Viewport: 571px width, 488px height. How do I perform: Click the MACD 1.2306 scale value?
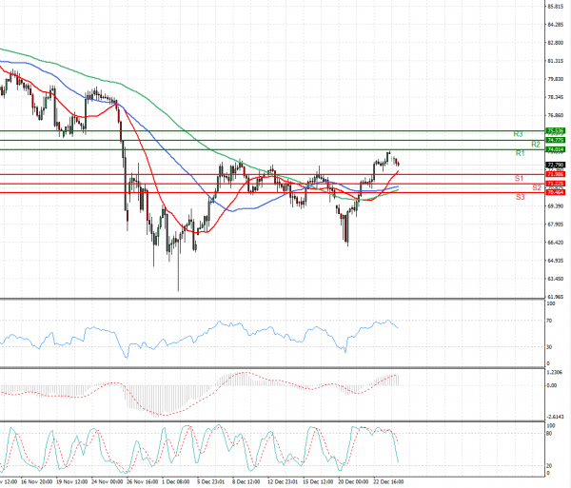pos(555,373)
